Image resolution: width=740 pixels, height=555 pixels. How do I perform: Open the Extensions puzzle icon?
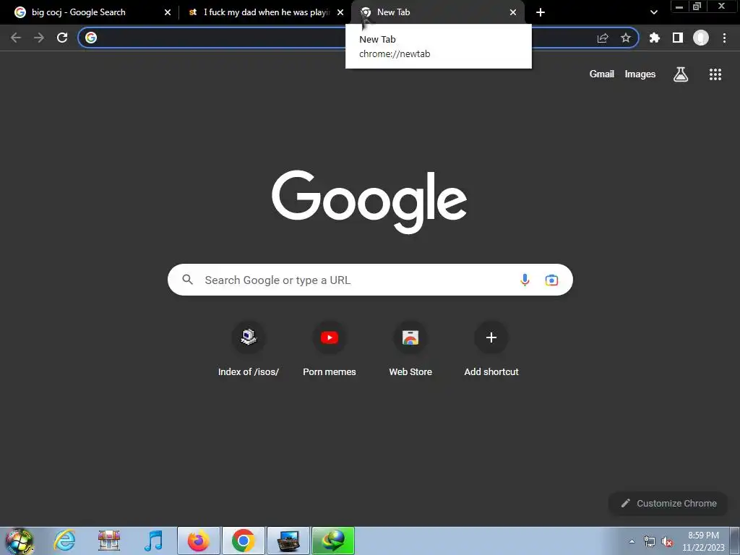[655, 38]
